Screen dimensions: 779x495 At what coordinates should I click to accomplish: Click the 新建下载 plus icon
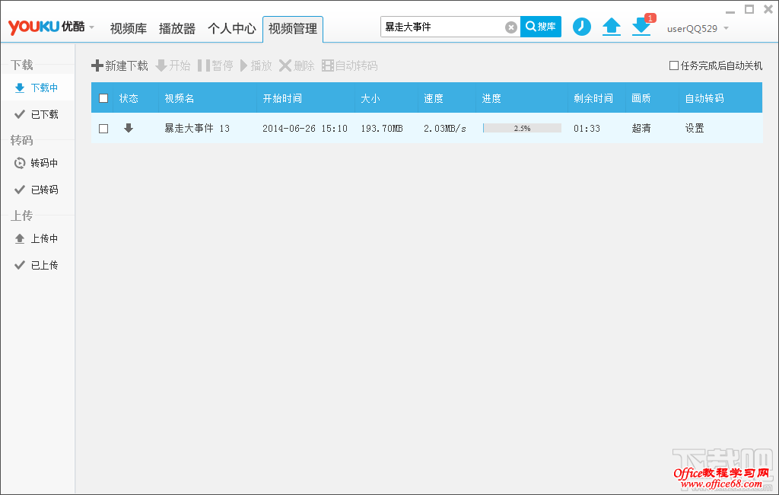97,66
